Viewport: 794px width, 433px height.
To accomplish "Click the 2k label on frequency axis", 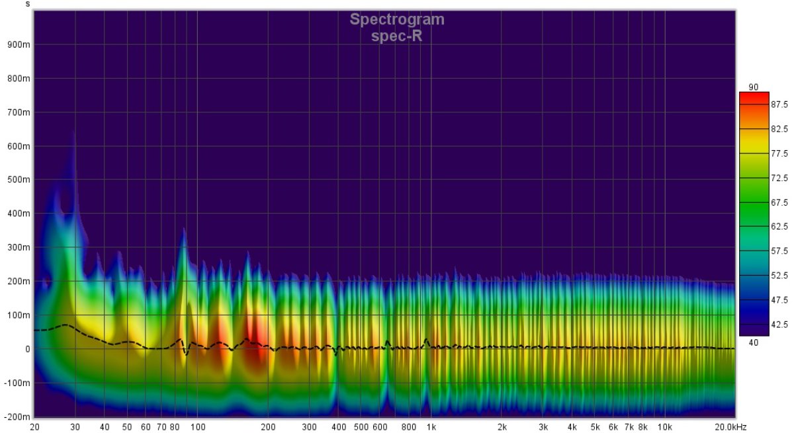I will point(502,426).
